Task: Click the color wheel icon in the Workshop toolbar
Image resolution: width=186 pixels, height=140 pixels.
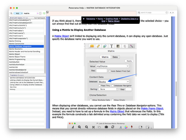Action: click(x=126, y=127)
